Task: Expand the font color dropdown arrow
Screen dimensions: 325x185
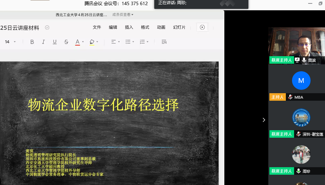Action: coord(83,42)
